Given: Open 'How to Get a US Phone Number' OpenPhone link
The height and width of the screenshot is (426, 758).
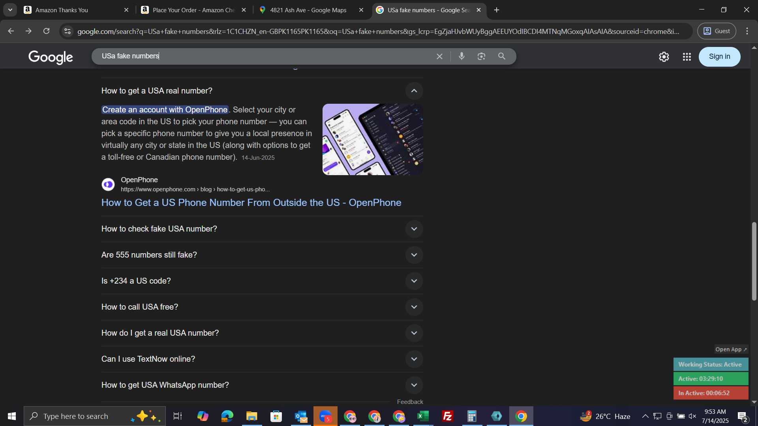Looking at the screenshot, I should click(251, 203).
